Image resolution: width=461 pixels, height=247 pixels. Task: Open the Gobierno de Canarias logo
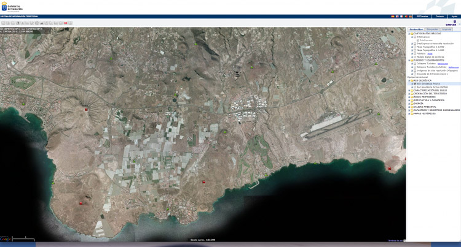[x=12, y=7]
